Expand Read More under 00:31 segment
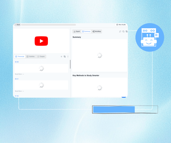This screenshot has height=143, width=171. coord(19,91)
